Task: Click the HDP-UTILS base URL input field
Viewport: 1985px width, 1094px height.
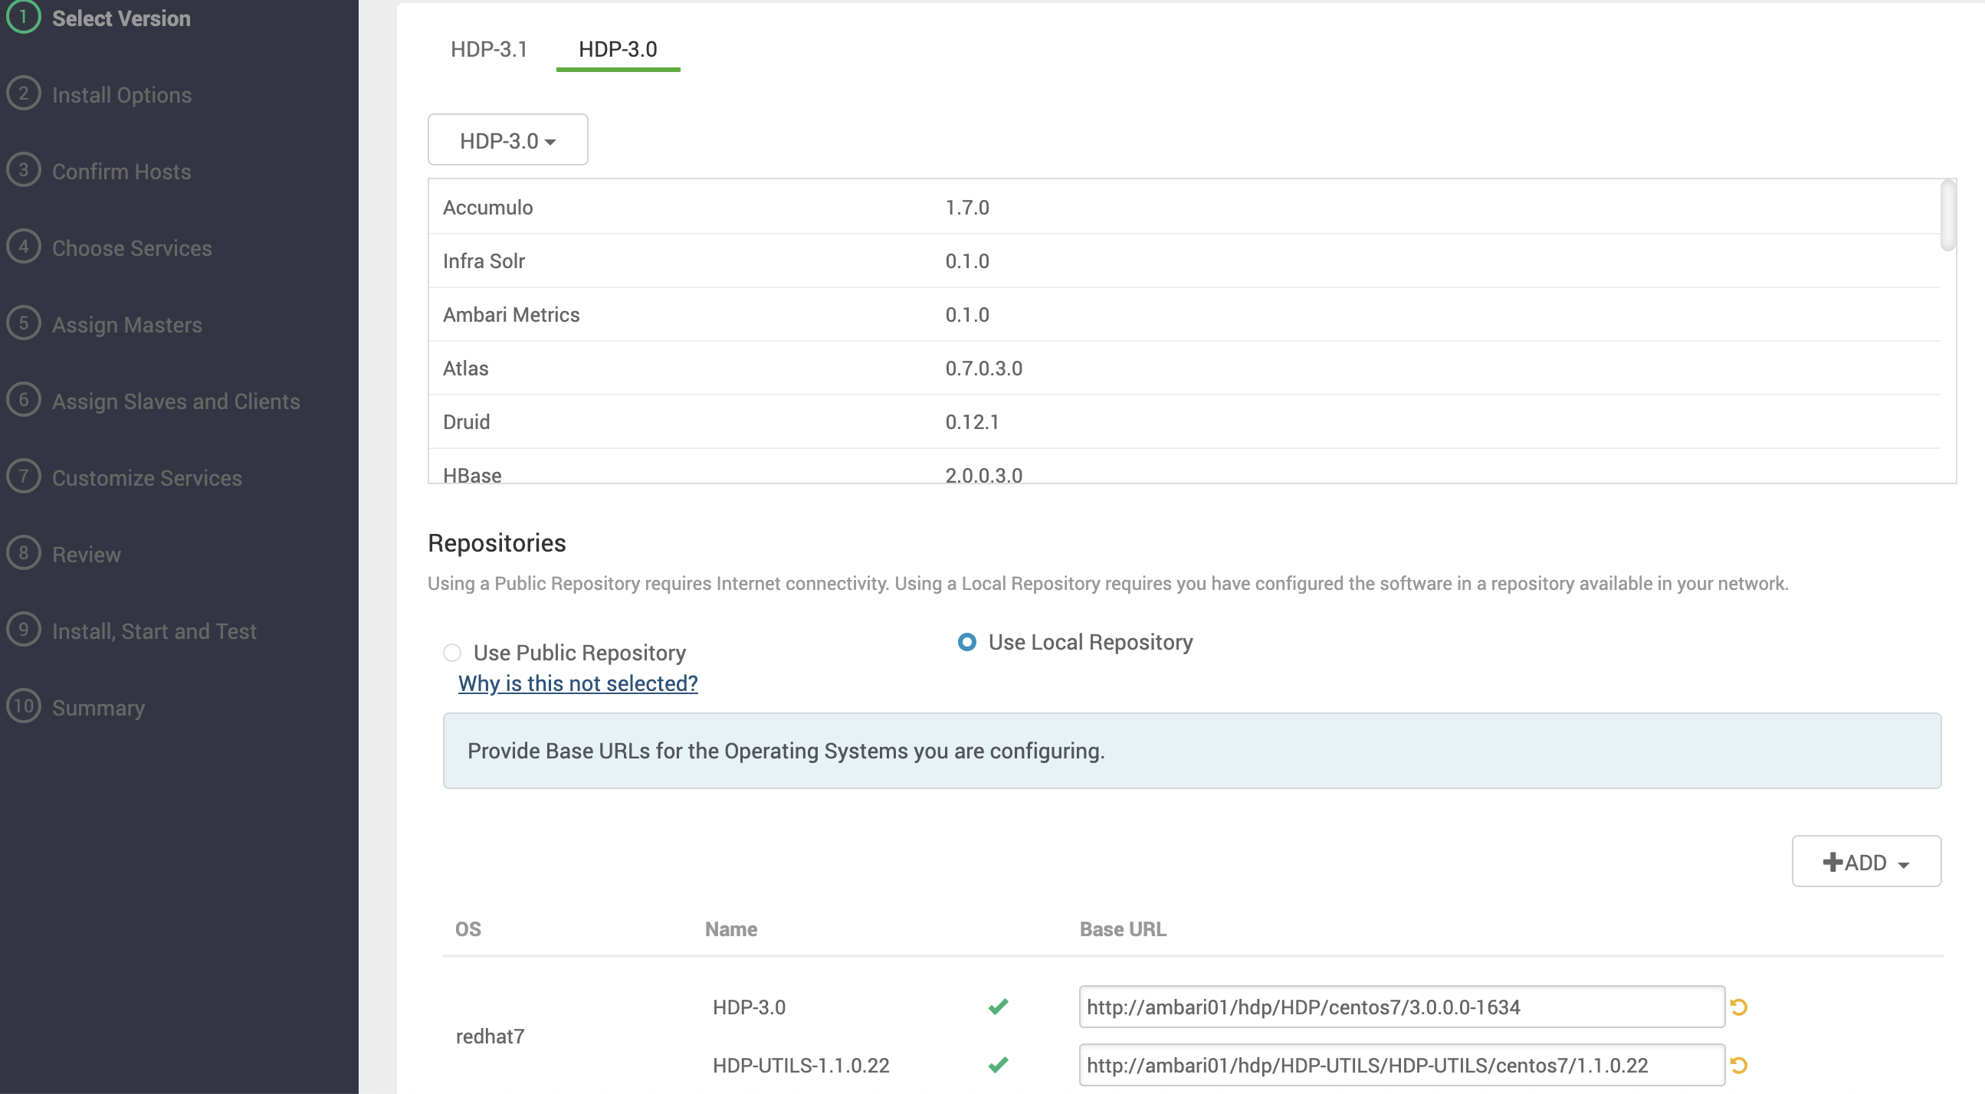Action: click(x=1401, y=1066)
